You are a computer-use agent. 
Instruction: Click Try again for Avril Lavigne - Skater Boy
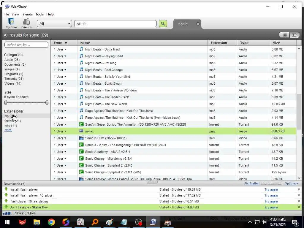[271, 207]
